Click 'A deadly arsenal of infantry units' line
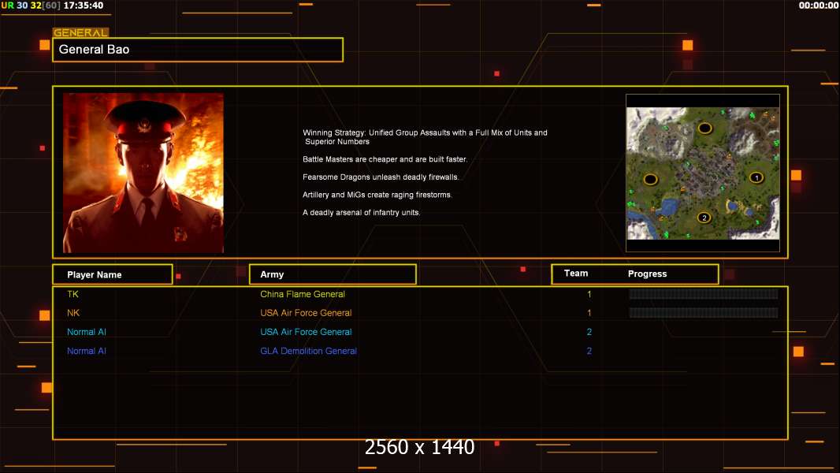 [362, 212]
